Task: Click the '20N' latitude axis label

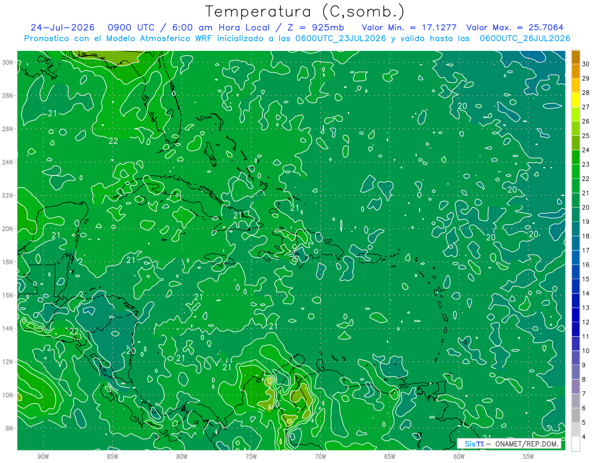Action: tap(8, 228)
